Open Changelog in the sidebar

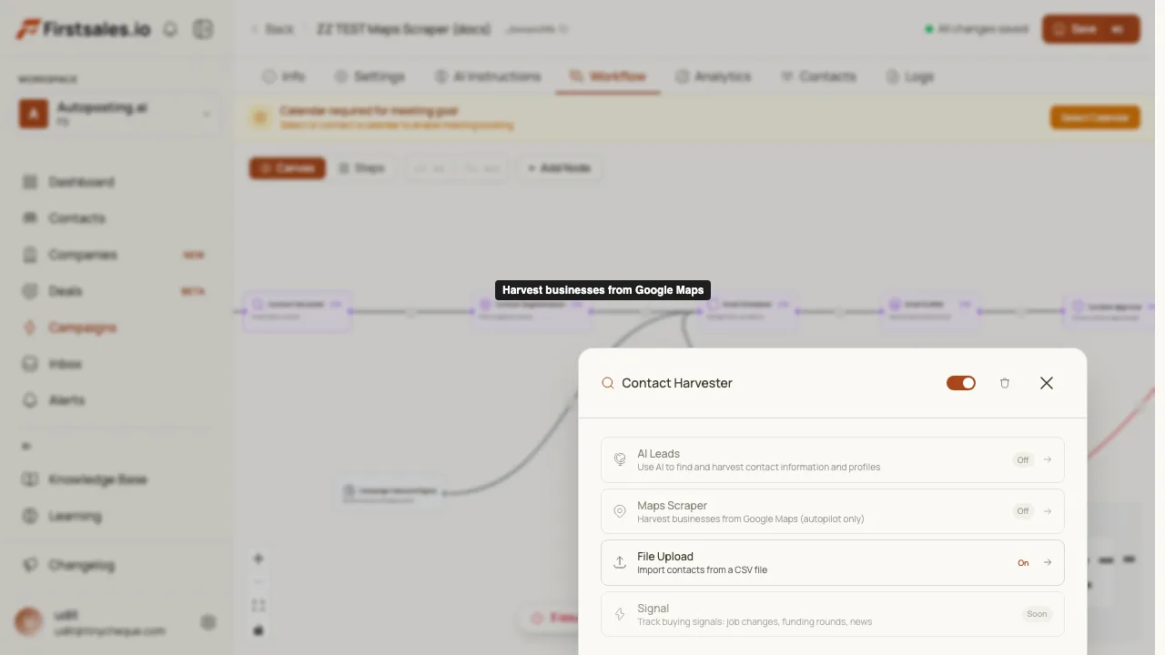116,565
